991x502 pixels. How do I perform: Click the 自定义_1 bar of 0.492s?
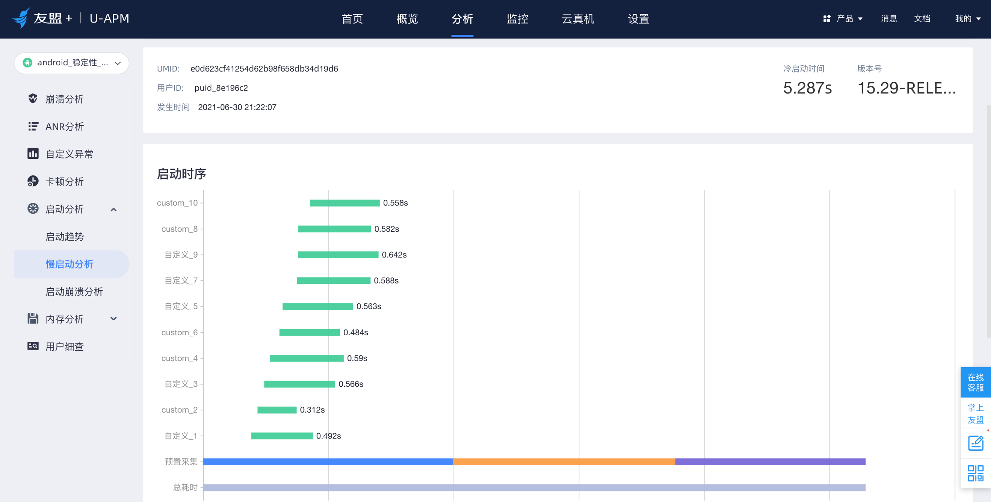click(282, 436)
